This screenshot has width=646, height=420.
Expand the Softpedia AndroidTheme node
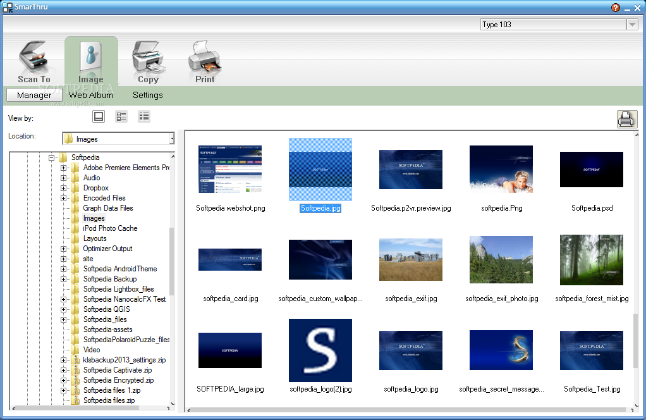(63, 269)
